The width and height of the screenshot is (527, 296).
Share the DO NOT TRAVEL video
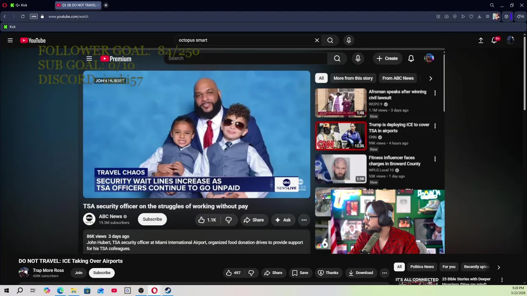tap(273, 273)
